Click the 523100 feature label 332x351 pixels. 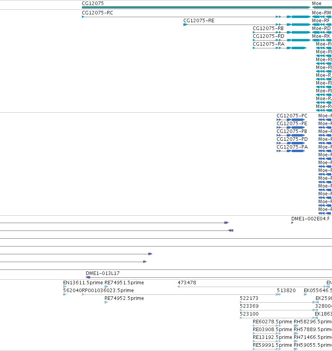click(x=249, y=314)
